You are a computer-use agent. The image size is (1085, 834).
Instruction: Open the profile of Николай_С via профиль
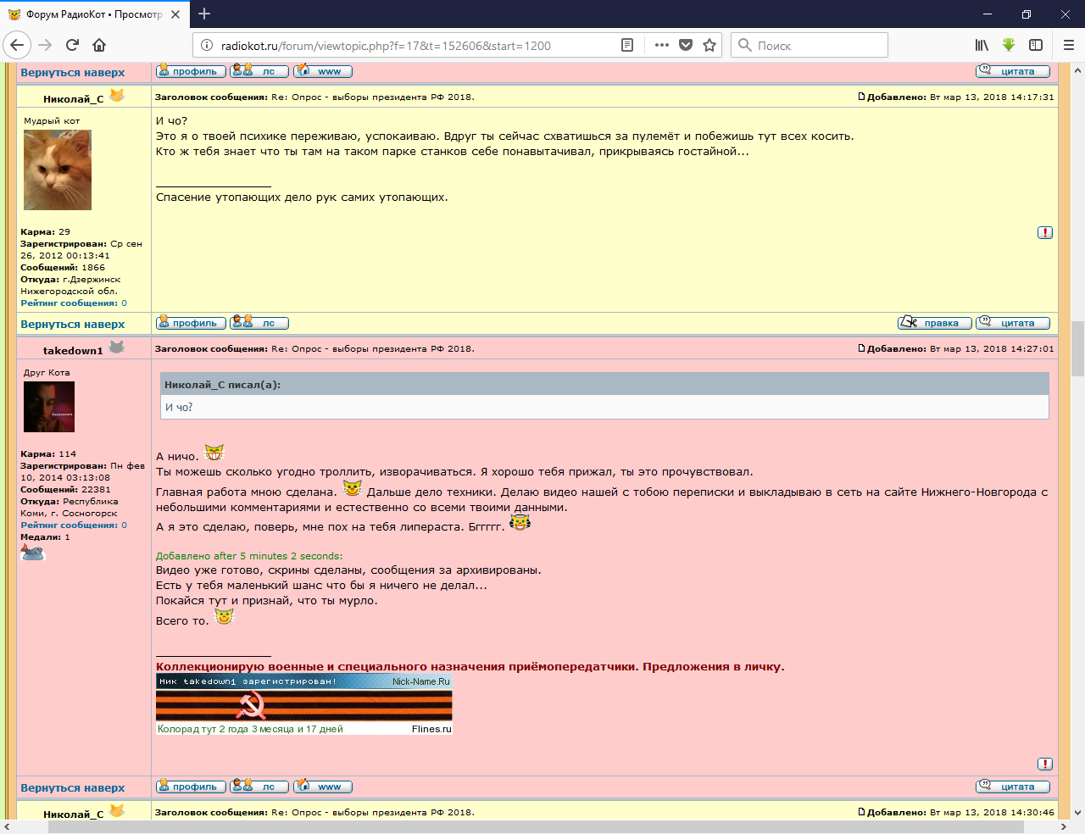point(191,323)
